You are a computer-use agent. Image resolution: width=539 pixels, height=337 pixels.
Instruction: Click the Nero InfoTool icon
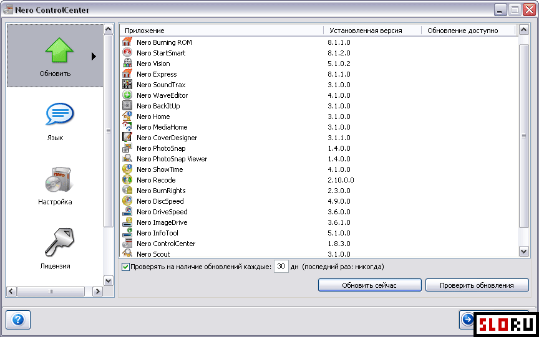click(127, 233)
